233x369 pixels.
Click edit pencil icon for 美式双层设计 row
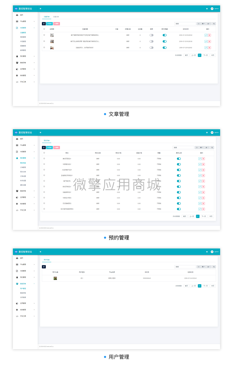(200, 159)
